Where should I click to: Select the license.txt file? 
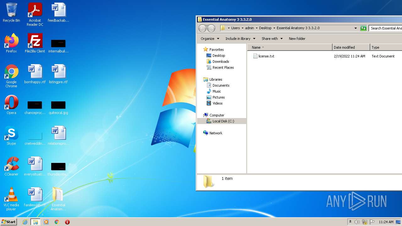(x=264, y=56)
